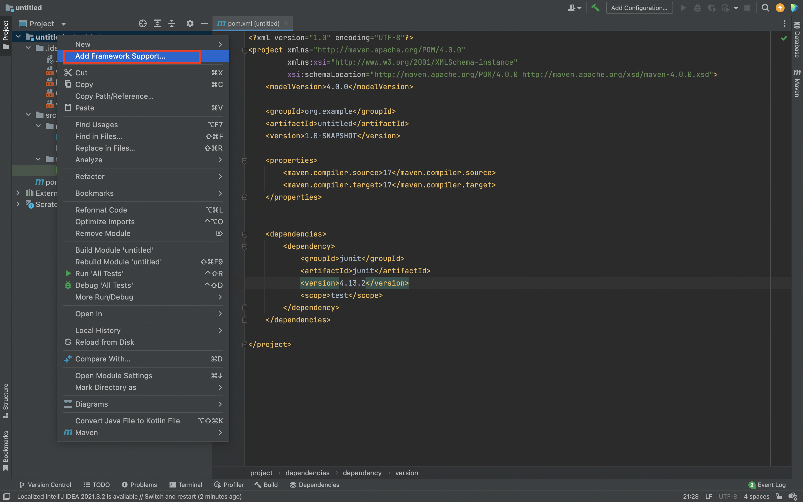The width and height of the screenshot is (803, 502).
Task: Open the New submenu
Action: point(143,44)
